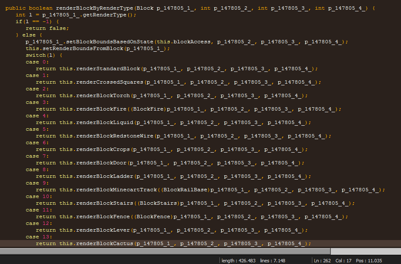Click the "case 10:" label
401x264 pixels.
[39, 196]
